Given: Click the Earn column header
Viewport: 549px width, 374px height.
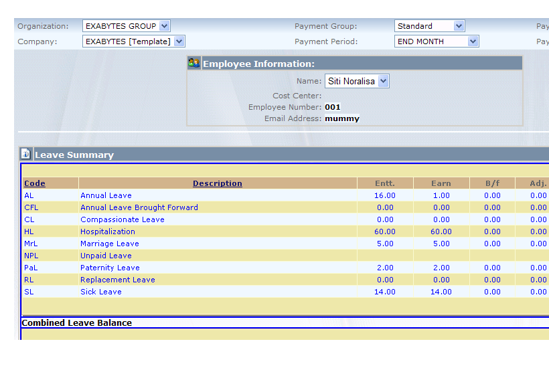Looking at the screenshot, I should pos(441,183).
